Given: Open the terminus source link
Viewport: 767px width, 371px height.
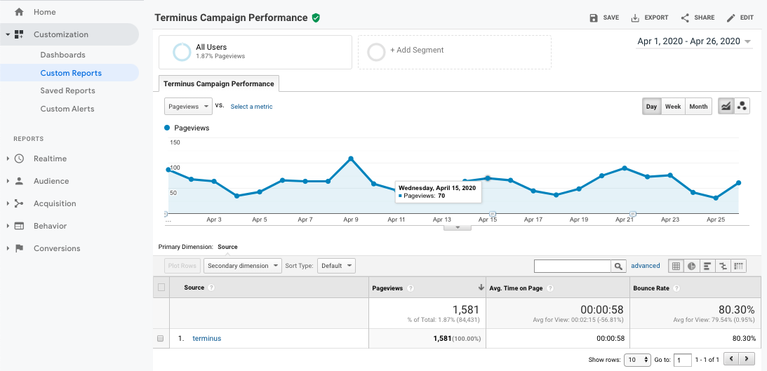Looking at the screenshot, I should point(206,338).
